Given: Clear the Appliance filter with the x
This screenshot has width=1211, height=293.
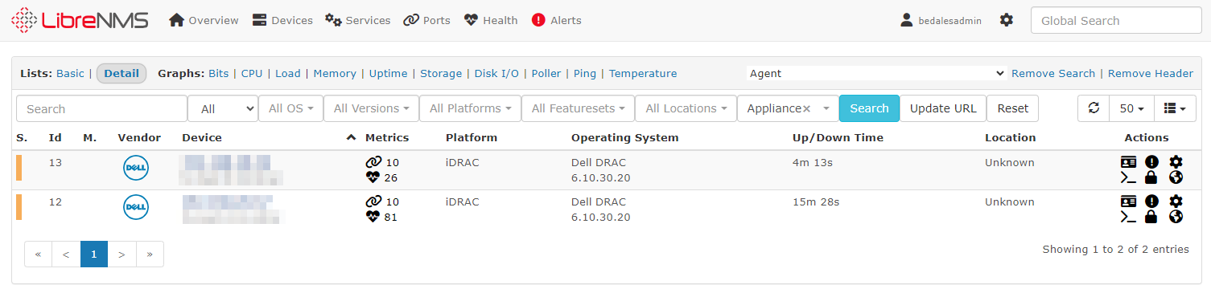Looking at the screenshot, I should coord(806,109).
